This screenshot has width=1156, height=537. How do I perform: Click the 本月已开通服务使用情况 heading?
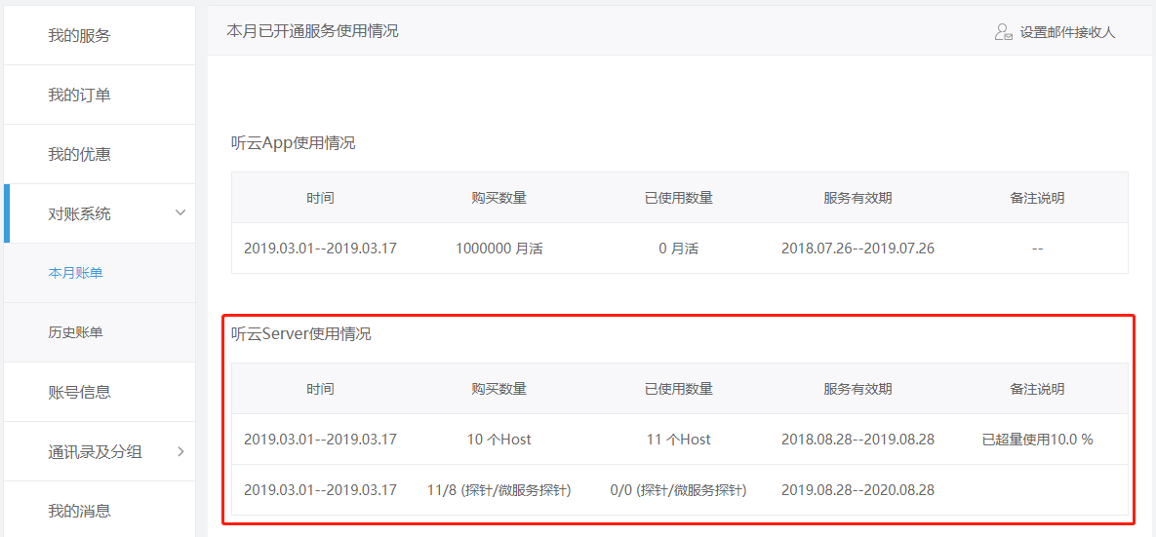tap(312, 31)
